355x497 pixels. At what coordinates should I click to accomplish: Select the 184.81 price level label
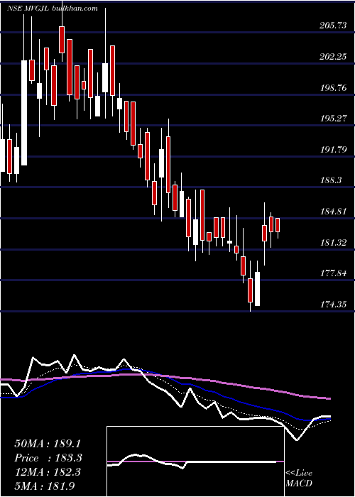tap(333, 212)
